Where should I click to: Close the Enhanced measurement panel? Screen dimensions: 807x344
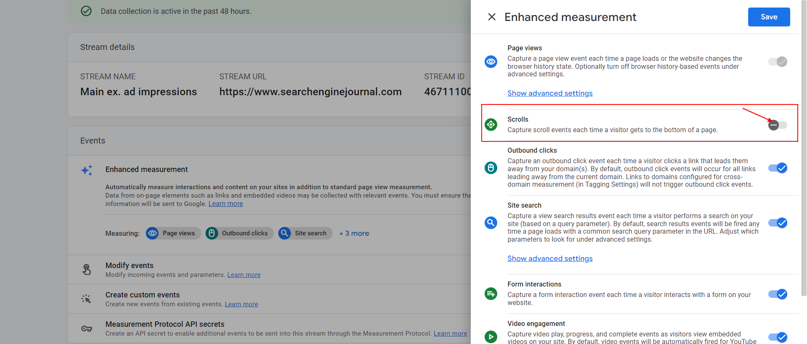491,17
